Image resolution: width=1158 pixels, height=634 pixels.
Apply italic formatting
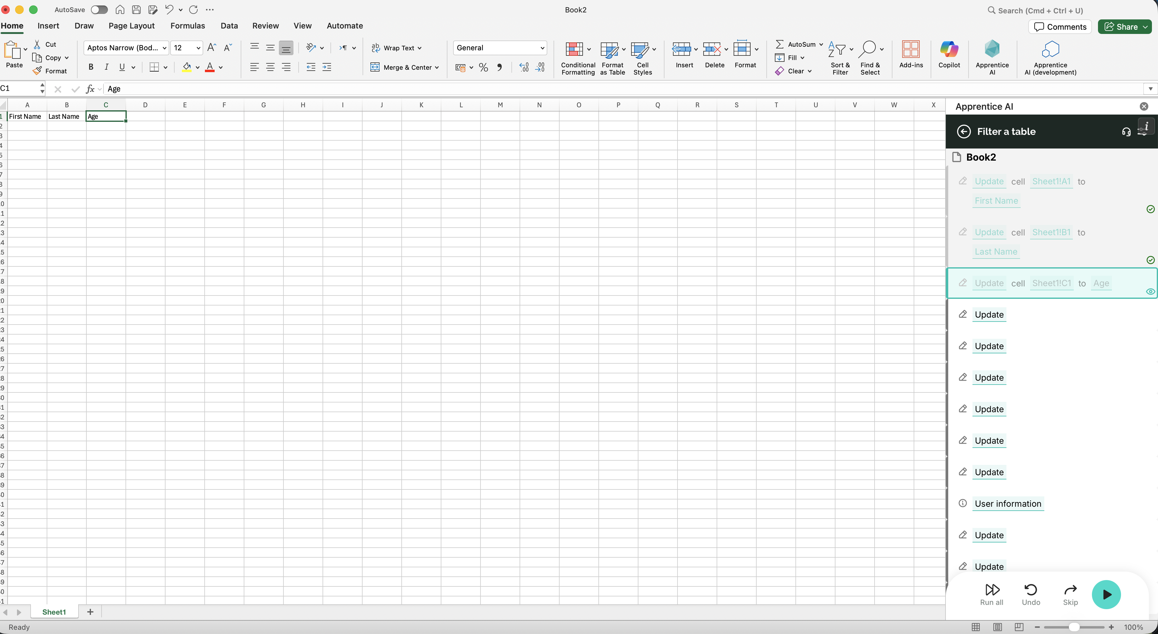tap(106, 67)
